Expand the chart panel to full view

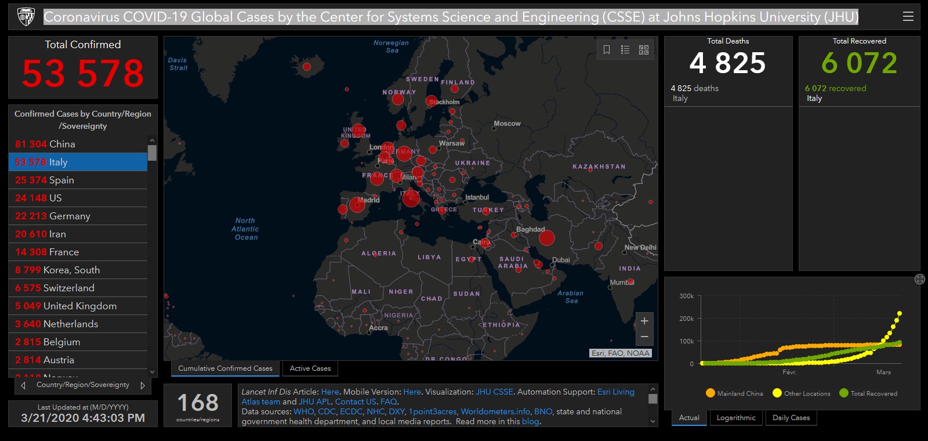[x=920, y=279]
